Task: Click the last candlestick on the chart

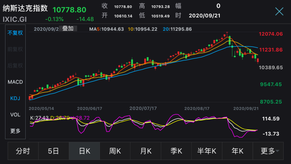Action: click(258, 60)
